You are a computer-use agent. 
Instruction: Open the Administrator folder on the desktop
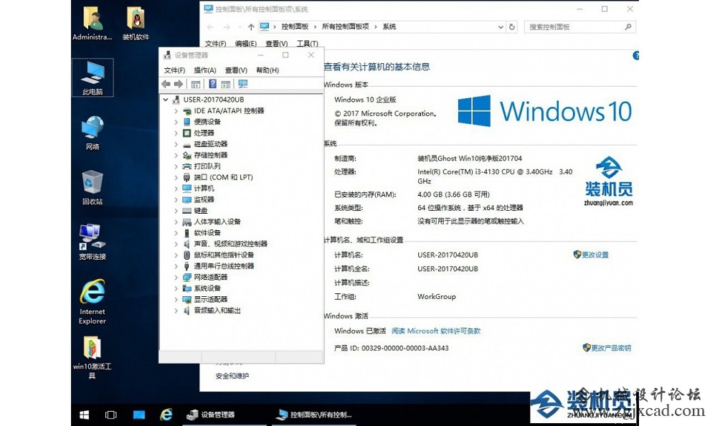point(93,24)
